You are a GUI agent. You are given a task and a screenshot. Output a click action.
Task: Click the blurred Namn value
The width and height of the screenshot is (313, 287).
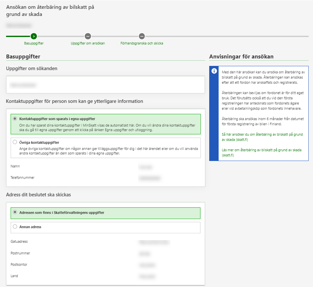(x=145, y=167)
